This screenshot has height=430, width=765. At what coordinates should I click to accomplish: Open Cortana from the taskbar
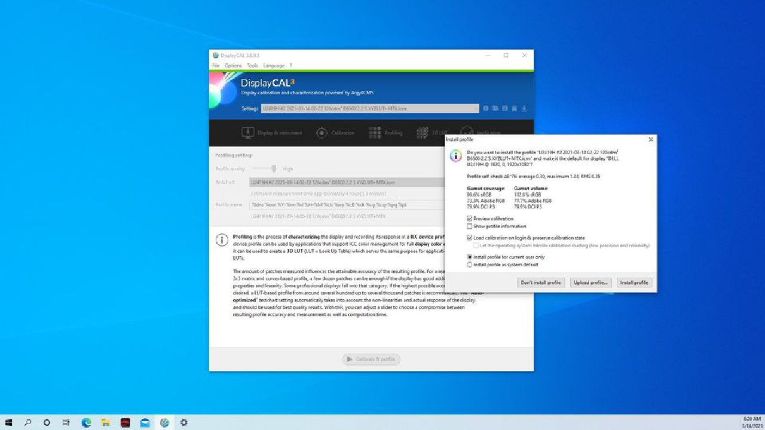coord(47,422)
